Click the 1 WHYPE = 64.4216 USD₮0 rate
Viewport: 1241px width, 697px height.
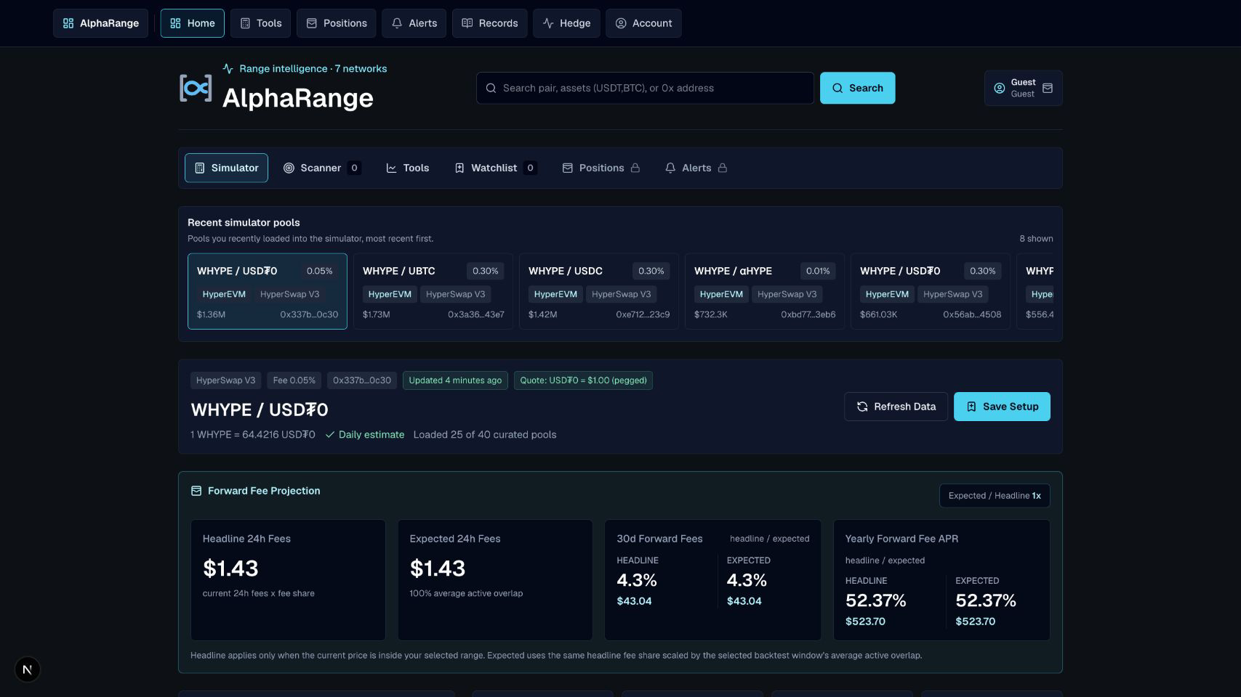click(253, 435)
